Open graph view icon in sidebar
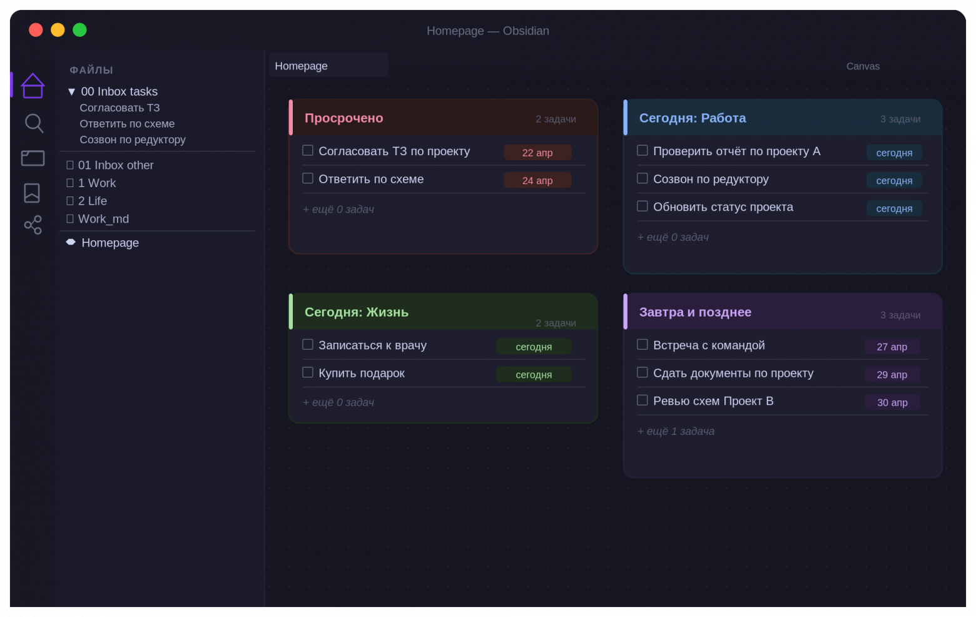 (33, 225)
